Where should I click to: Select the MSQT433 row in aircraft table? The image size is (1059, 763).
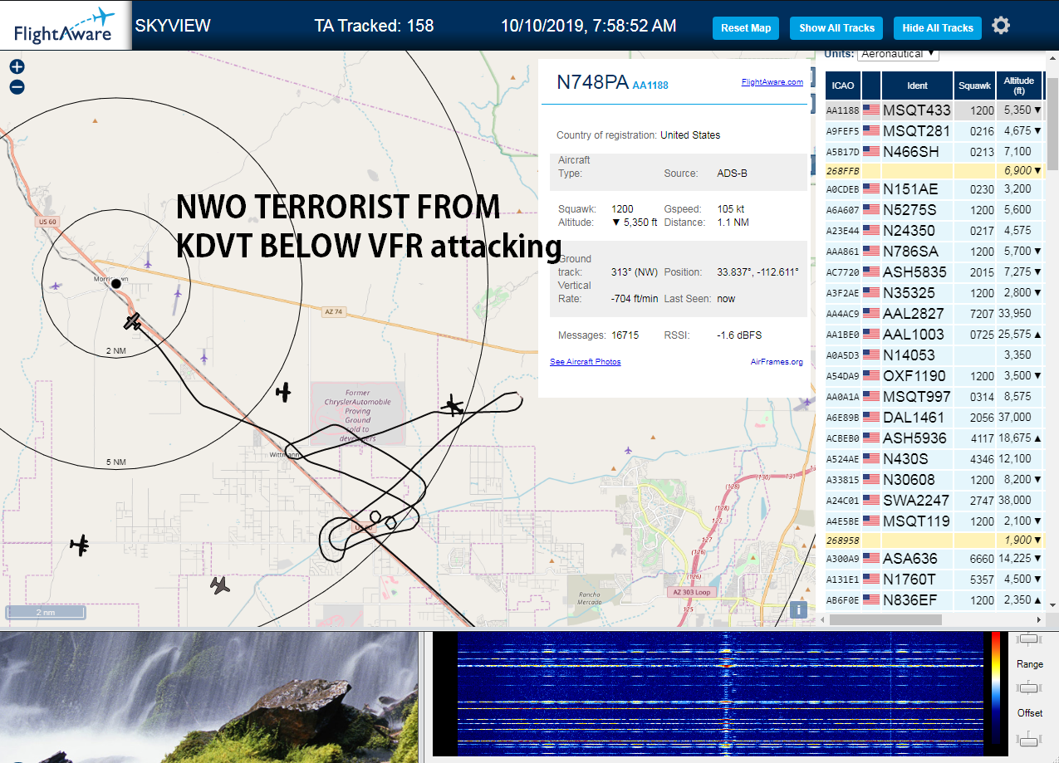pyautogui.click(x=934, y=110)
